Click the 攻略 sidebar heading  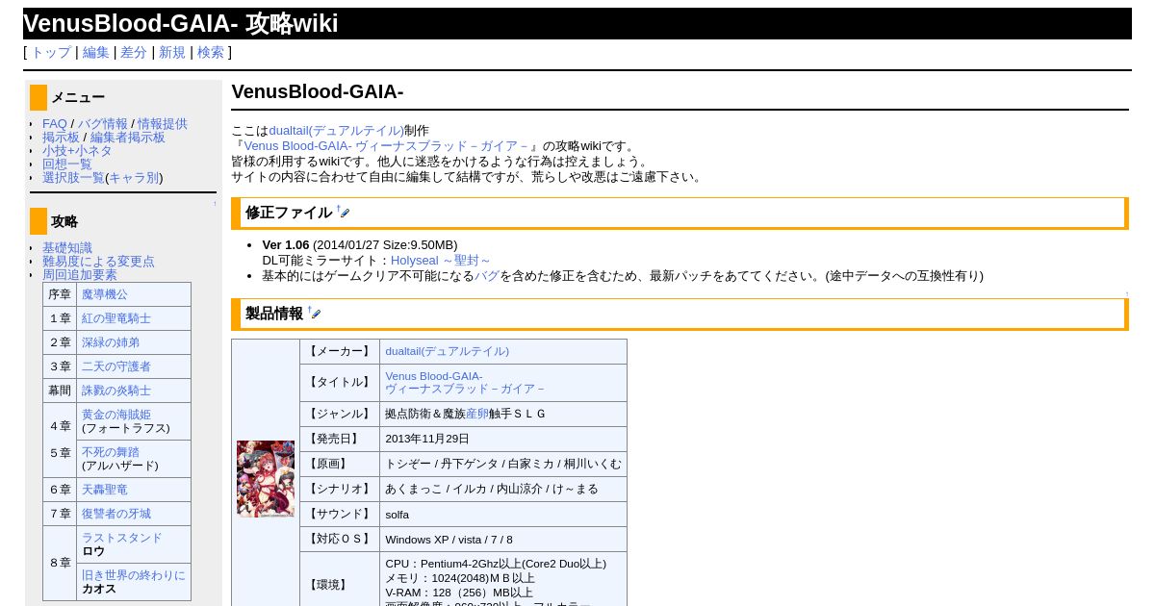tap(64, 221)
